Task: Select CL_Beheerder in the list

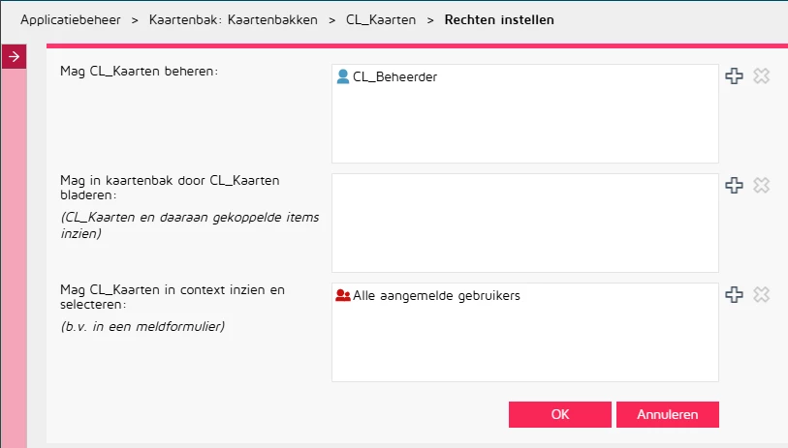Action: (x=395, y=76)
